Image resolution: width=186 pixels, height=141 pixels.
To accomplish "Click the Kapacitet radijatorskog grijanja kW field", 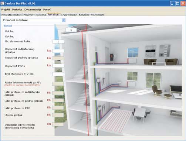I will (58, 51).
